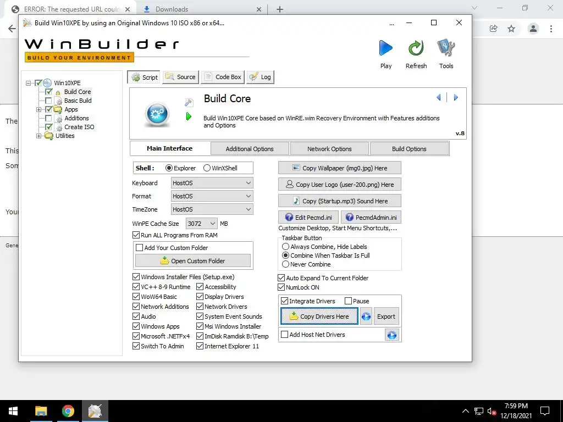Open Build Options tab
Image resolution: width=563 pixels, height=422 pixels.
point(409,149)
